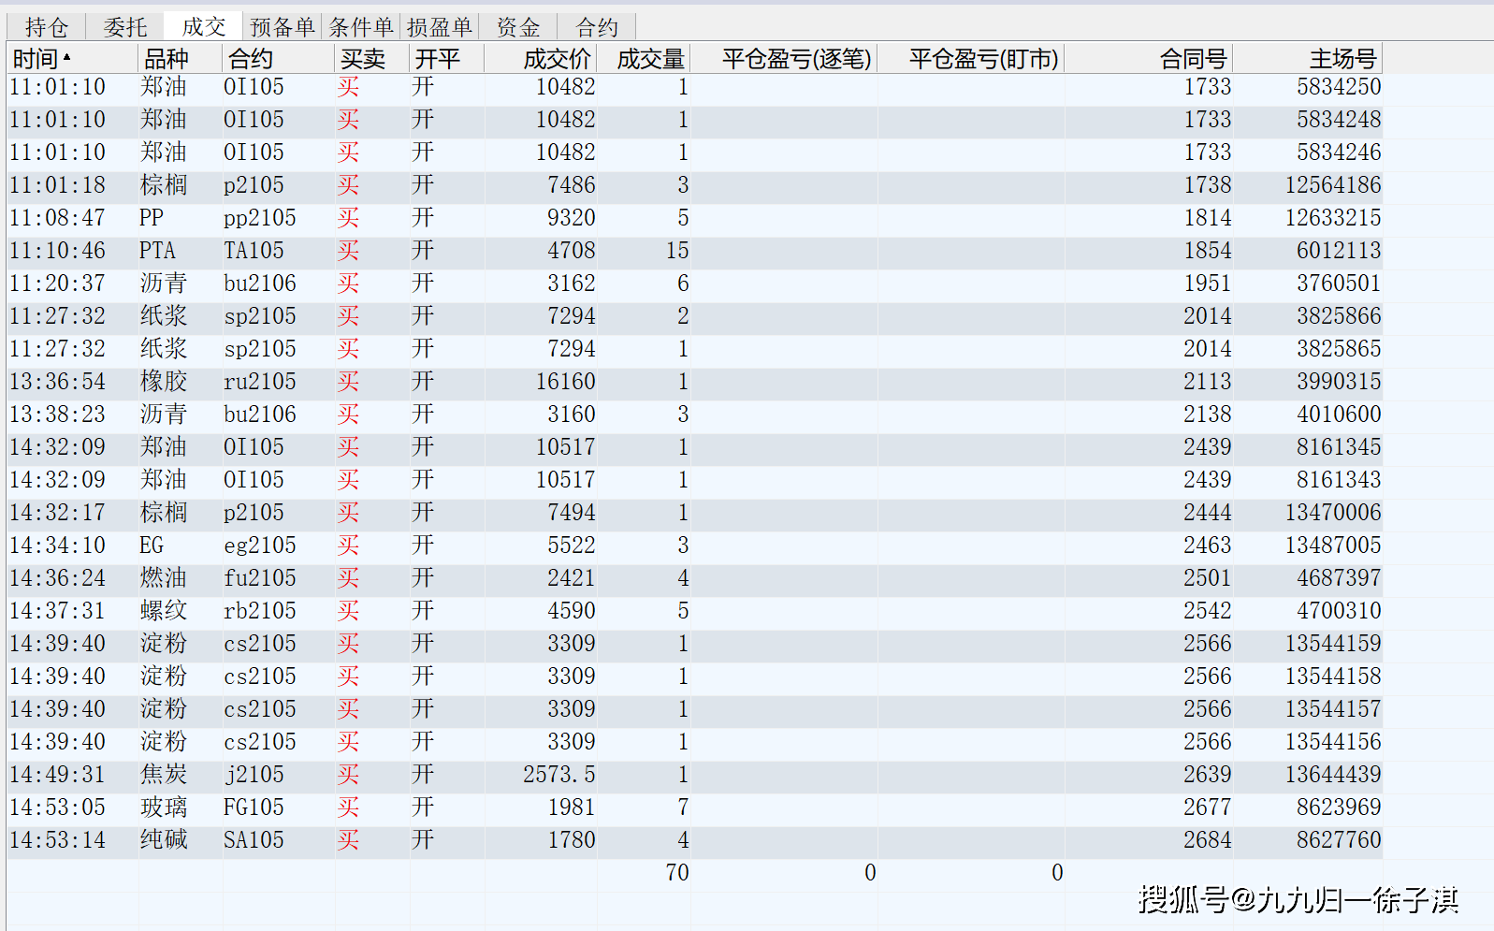Switch to the 条件单 tab
1494x931 pixels.
pyautogui.click(x=361, y=27)
